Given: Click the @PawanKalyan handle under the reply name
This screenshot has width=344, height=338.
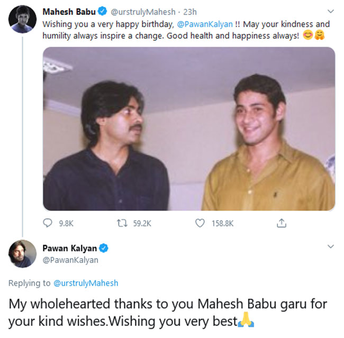Looking at the screenshot, I should click(70, 260).
